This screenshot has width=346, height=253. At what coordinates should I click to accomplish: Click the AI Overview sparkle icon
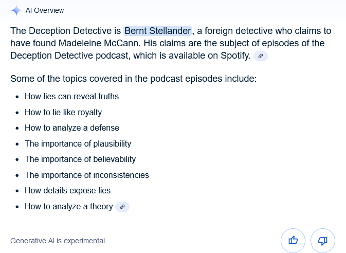point(16,10)
